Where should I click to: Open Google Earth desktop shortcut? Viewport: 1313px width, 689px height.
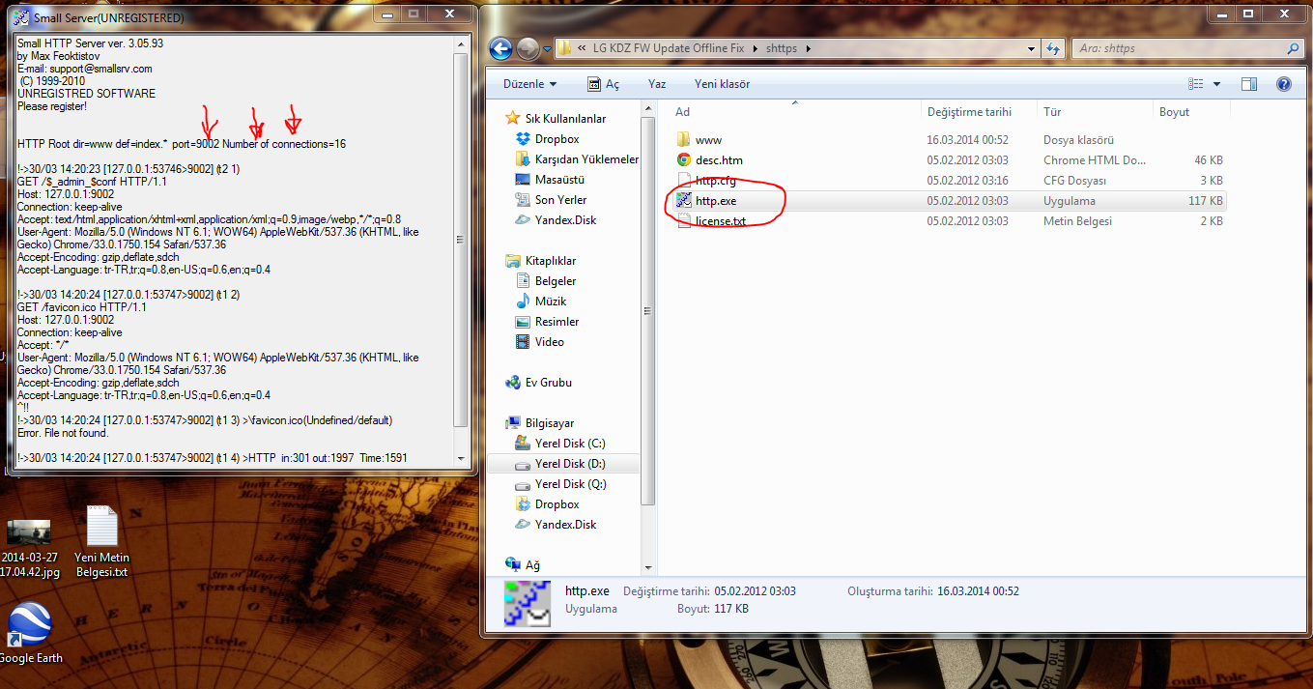(x=30, y=634)
